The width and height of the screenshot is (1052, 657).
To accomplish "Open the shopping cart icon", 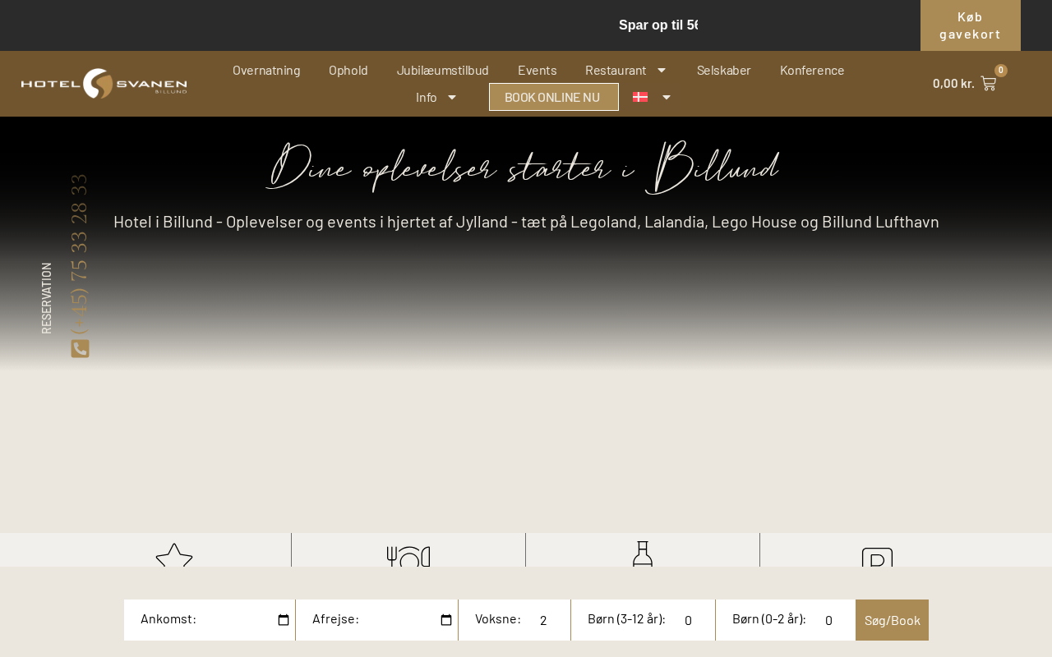I will pos(989,83).
